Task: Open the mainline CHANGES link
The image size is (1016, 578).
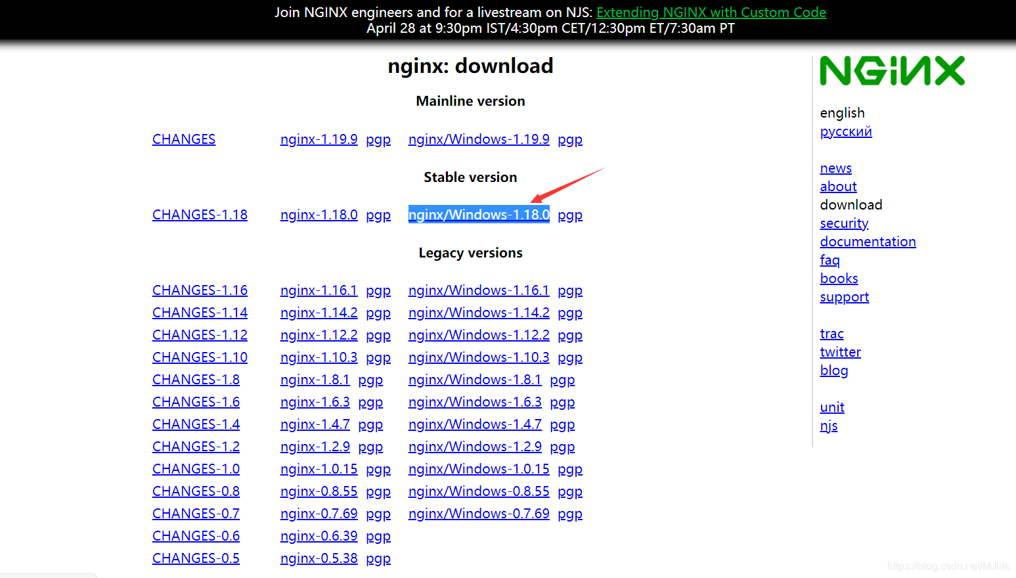Action: [x=184, y=139]
